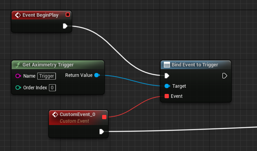This screenshot has width=257, height=151.
Task: Click CustomEvent_0 white exec output pin
Action: (x=102, y=132)
